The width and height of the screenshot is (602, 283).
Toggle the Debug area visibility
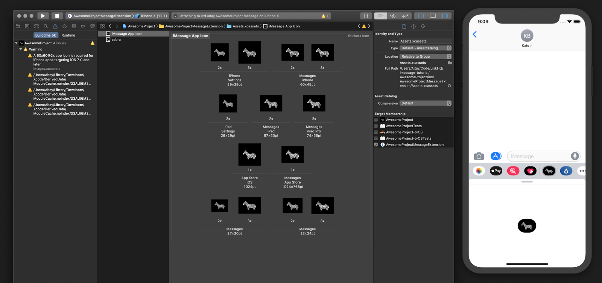click(x=433, y=16)
